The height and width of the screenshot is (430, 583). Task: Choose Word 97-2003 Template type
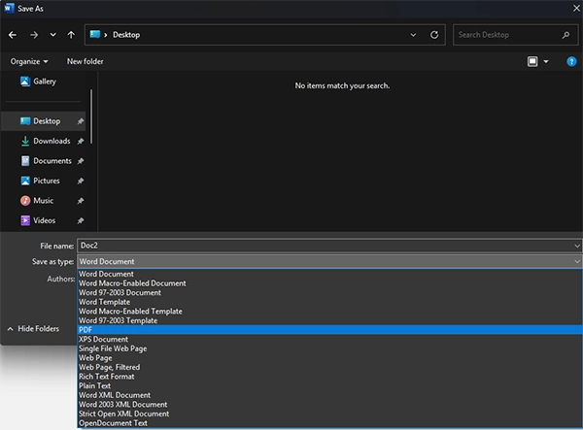[329, 320]
